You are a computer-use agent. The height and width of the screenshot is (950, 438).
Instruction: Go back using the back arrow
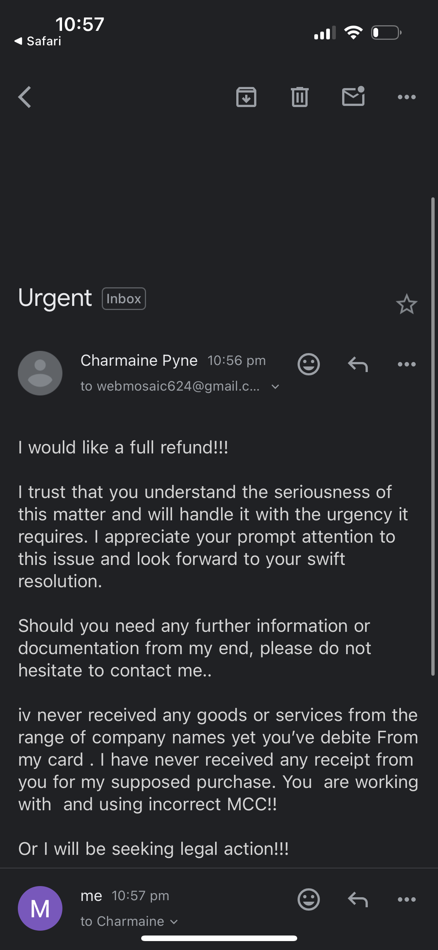[x=25, y=97]
